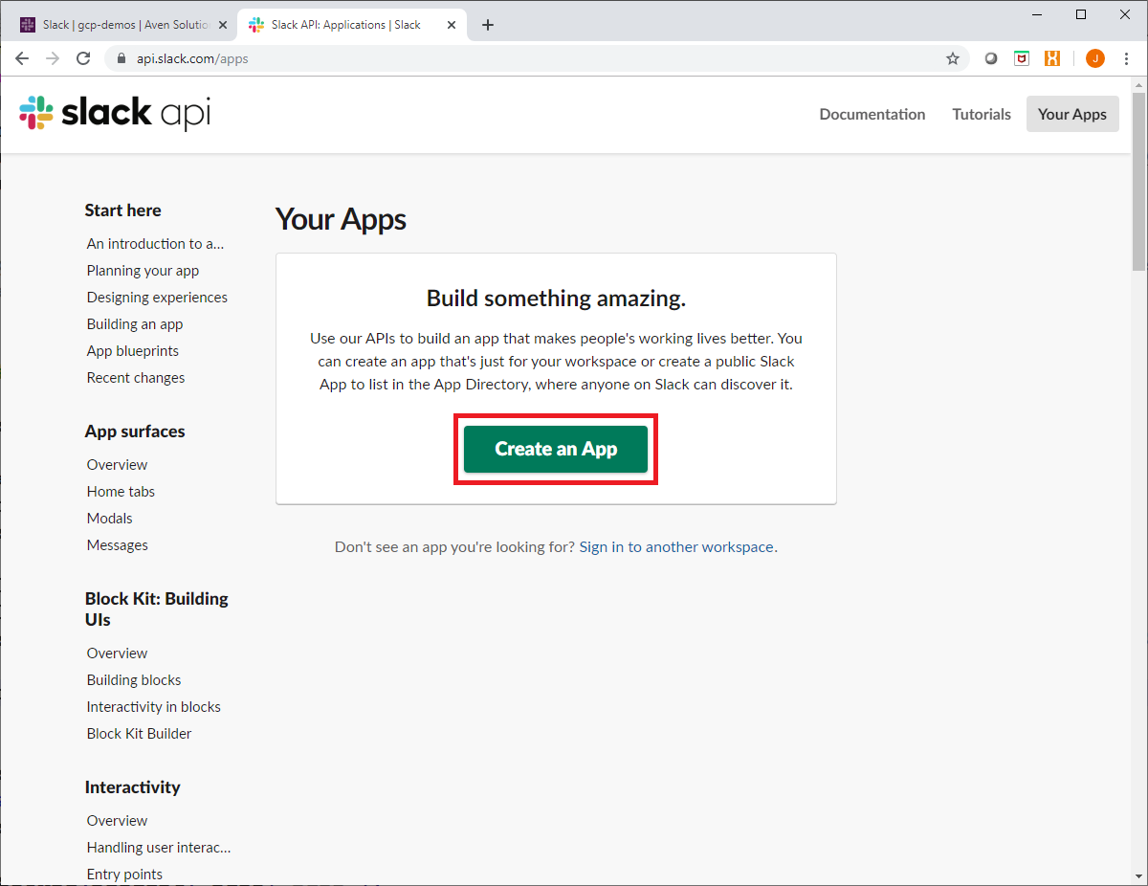
Task: Open Documentation in the top navigation
Action: (872, 114)
